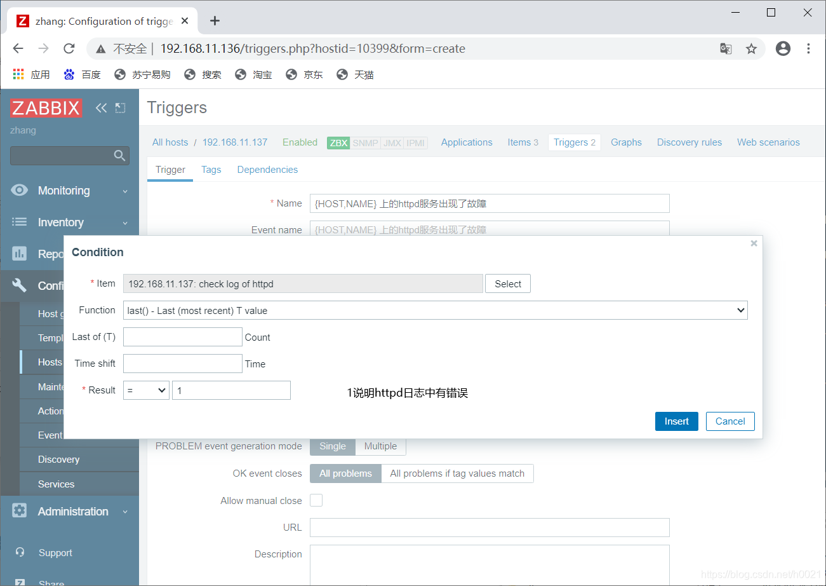This screenshot has width=826, height=586.
Task: Select Multiple PROBLEM event generation mode
Action: point(380,446)
